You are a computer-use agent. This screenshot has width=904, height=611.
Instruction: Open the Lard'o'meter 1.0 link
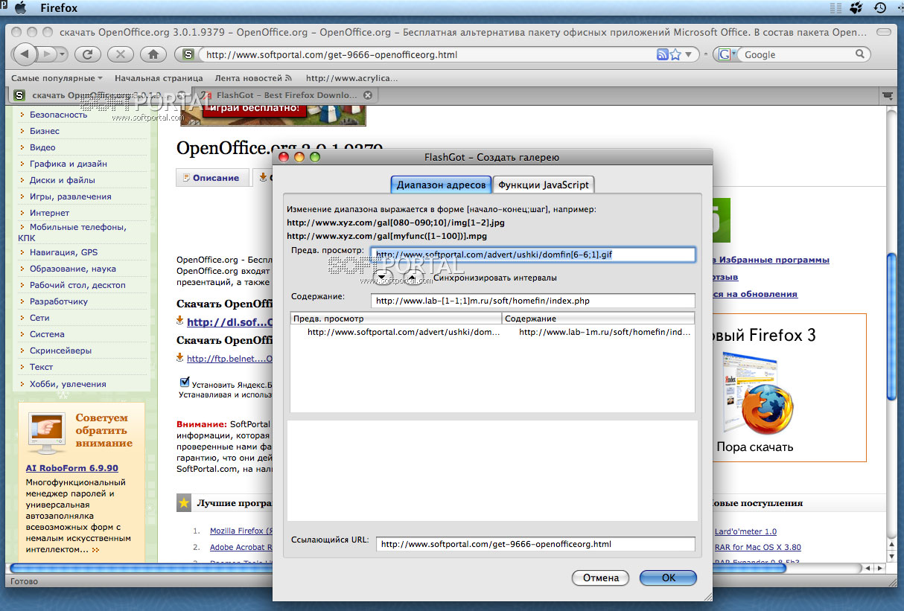point(745,531)
